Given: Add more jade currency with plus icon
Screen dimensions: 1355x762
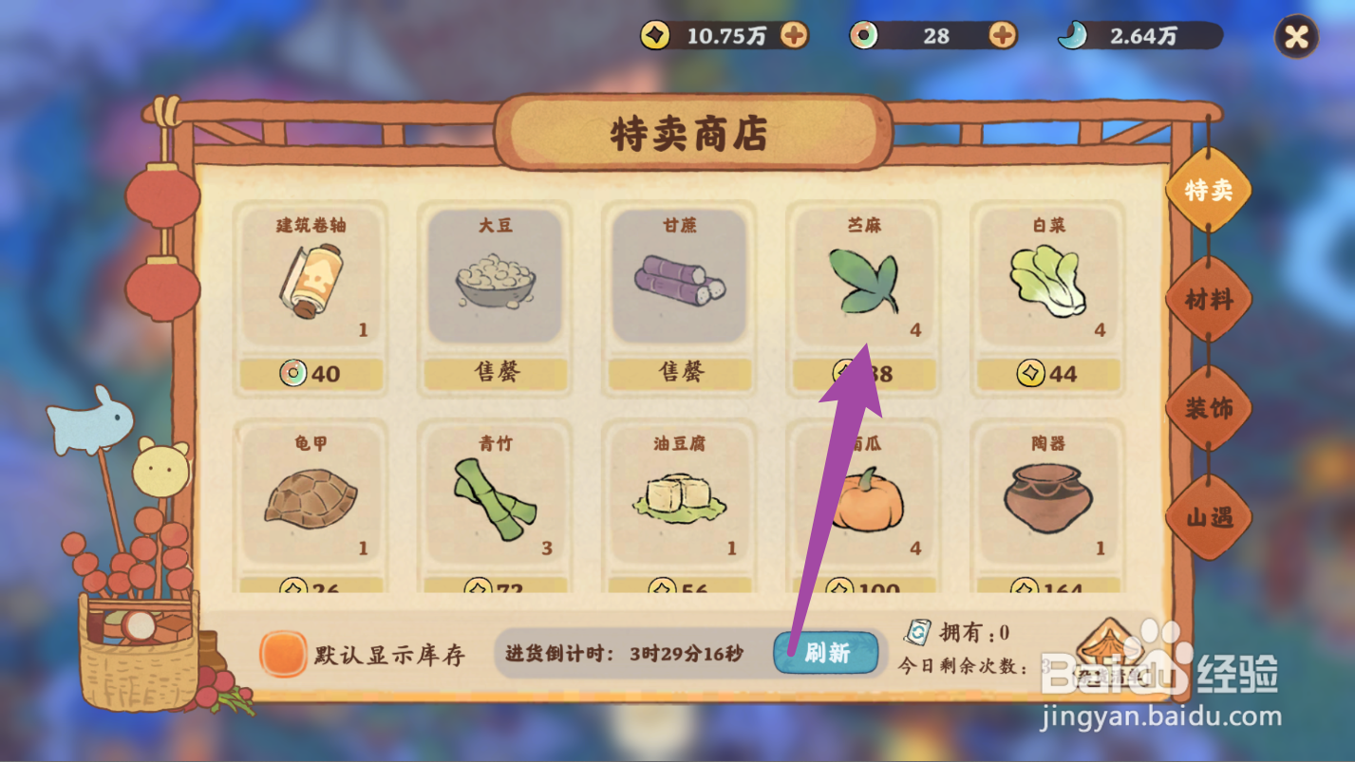Looking at the screenshot, I should [x=1003, y=36].
